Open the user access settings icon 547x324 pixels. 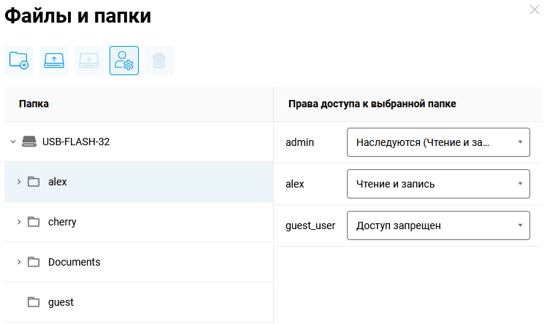pyautogui.click(x=124, y=61)
